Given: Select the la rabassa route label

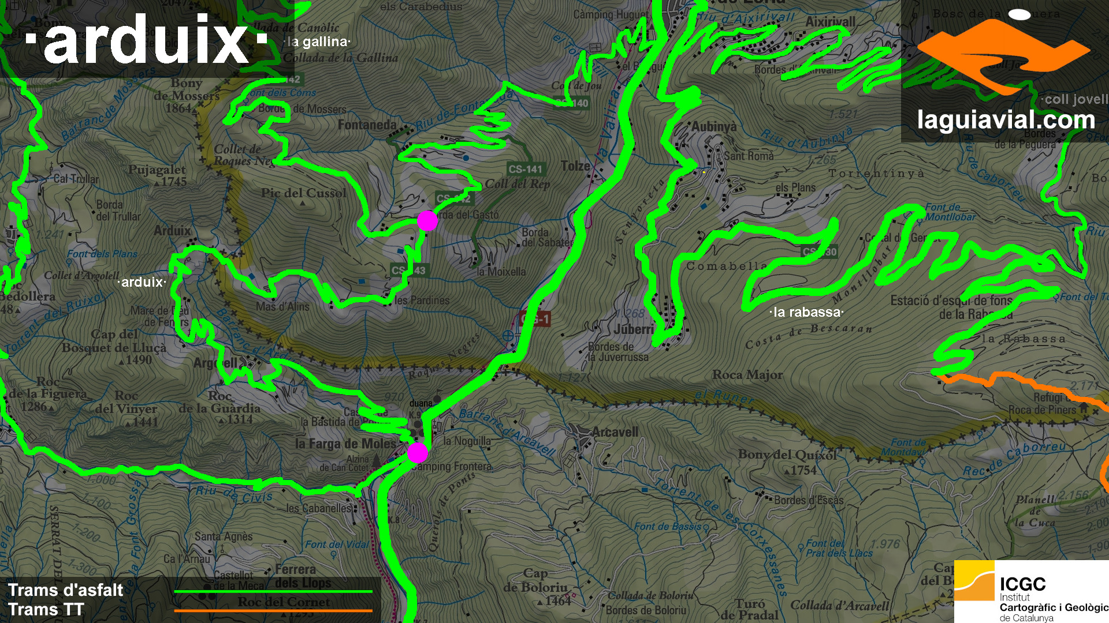Looking at the screenshot, I should [x=806, y=312].
